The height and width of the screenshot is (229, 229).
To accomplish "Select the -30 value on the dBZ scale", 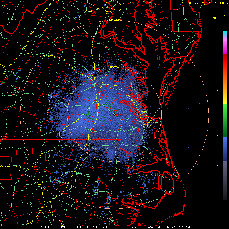I will tap(218, 196).
